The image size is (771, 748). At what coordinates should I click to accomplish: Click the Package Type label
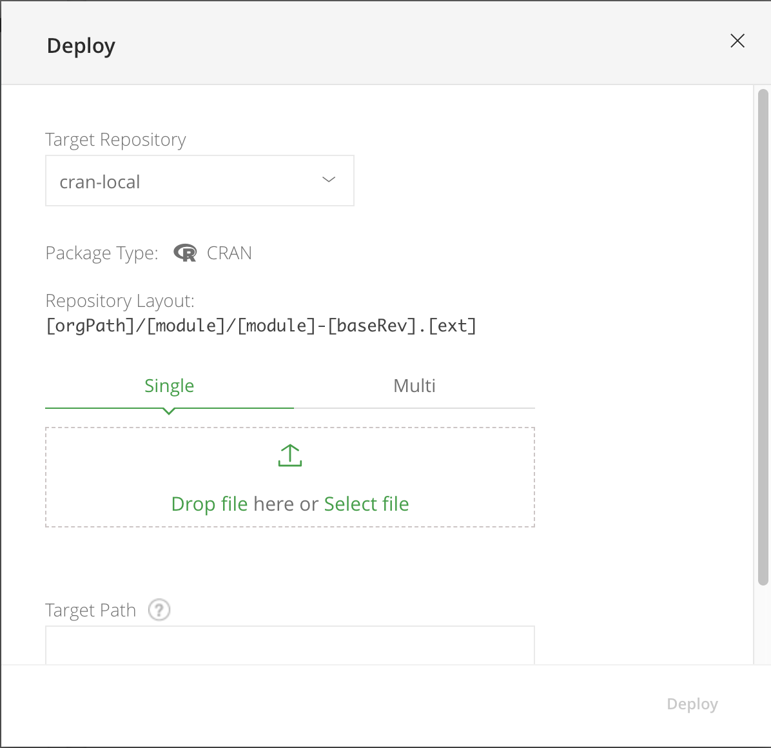(x=102, y=253)
